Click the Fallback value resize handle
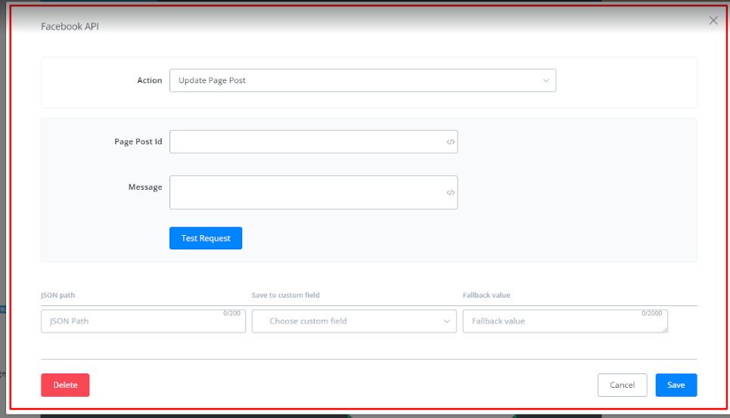This screenshot has width=730, height=418. pos(665,330)
